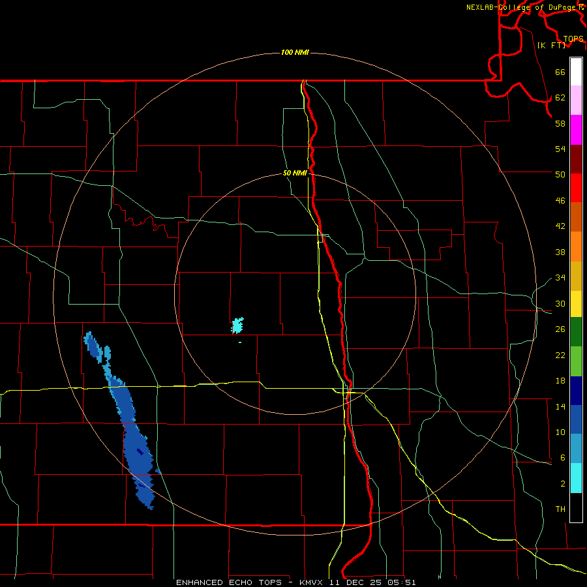Image resolution: width=587 pixels, height=587 pixels.
Task: Select the dark green legend swatch
Action: tap(576, 332)
